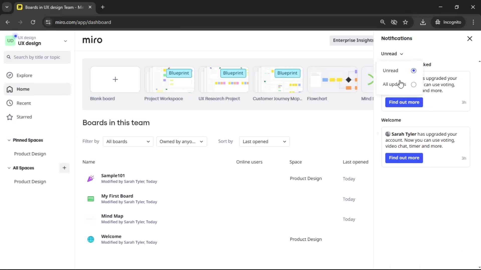The image size is (481, 270).
Task: Open the tab search dropdown arrow
Action: point(7,7)
